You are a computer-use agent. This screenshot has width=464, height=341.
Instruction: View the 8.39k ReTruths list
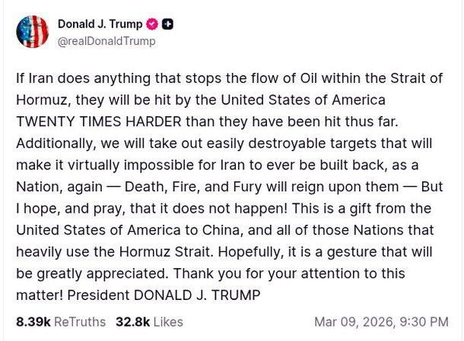(x=61, y=322)
